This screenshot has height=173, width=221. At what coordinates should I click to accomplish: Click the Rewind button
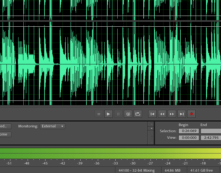(x=162, y=114)
